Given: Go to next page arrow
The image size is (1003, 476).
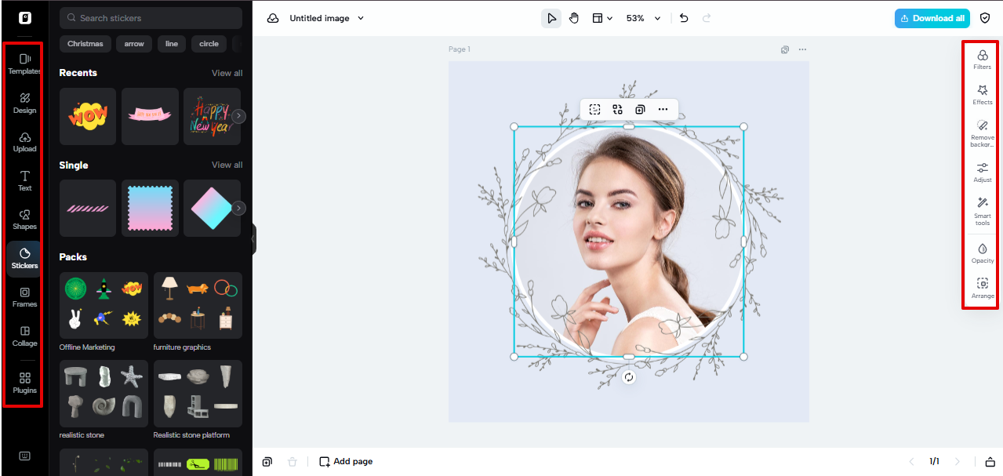Looking at the screenshot, I should point(957,461).
